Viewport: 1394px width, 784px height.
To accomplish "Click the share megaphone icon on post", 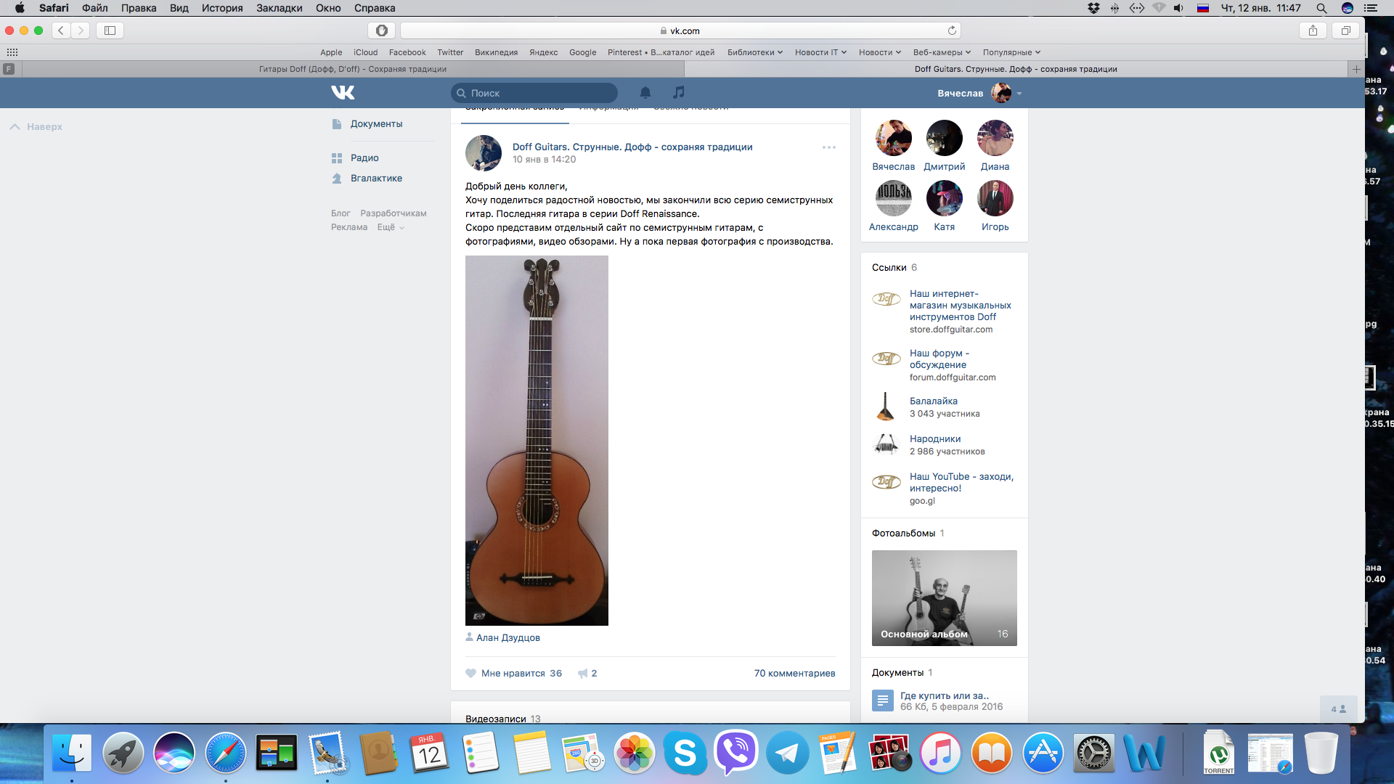I will tap(582, 673).
